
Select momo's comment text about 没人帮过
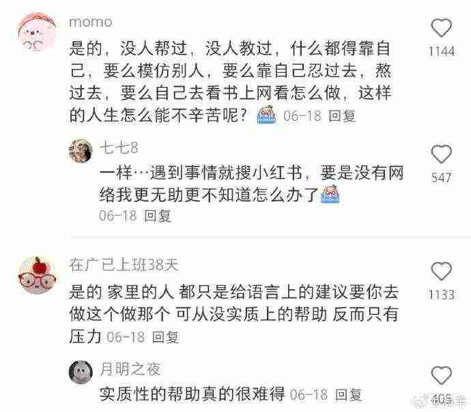[230, 82]
